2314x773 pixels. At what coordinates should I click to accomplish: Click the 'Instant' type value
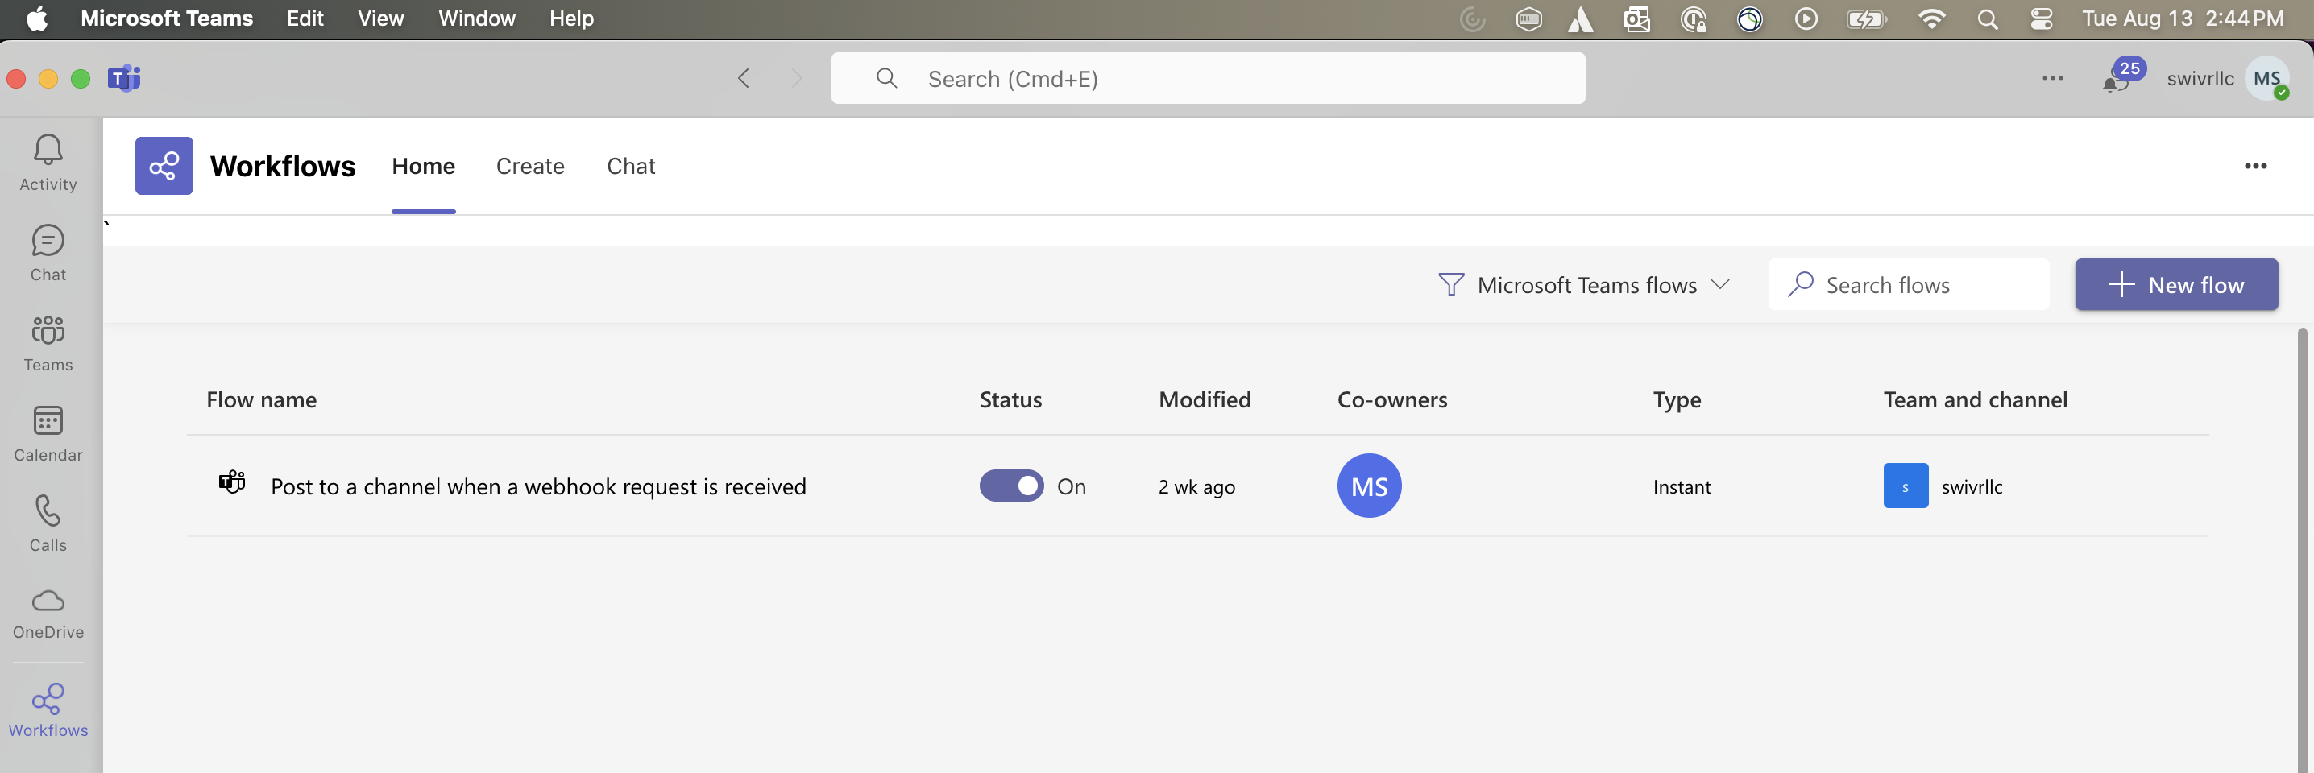[x=1682, y=486]
